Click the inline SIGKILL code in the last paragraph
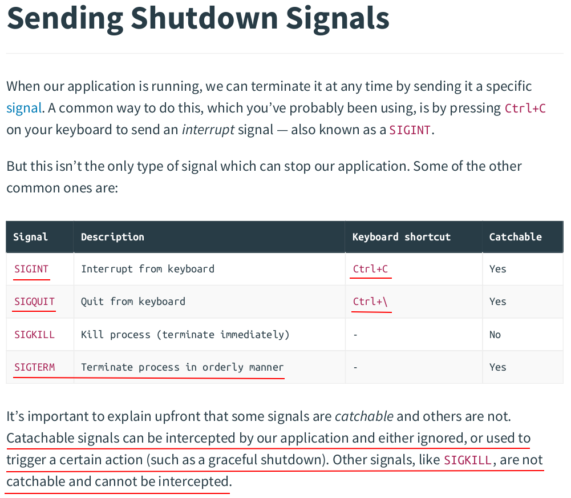571x498 pixels. coord(467,460)
